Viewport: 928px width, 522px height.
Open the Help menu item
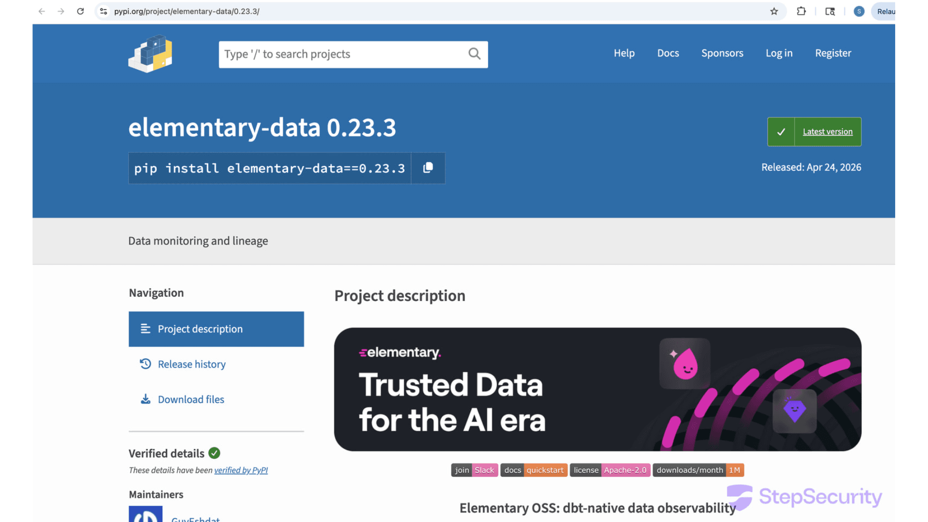coord(623,53)
